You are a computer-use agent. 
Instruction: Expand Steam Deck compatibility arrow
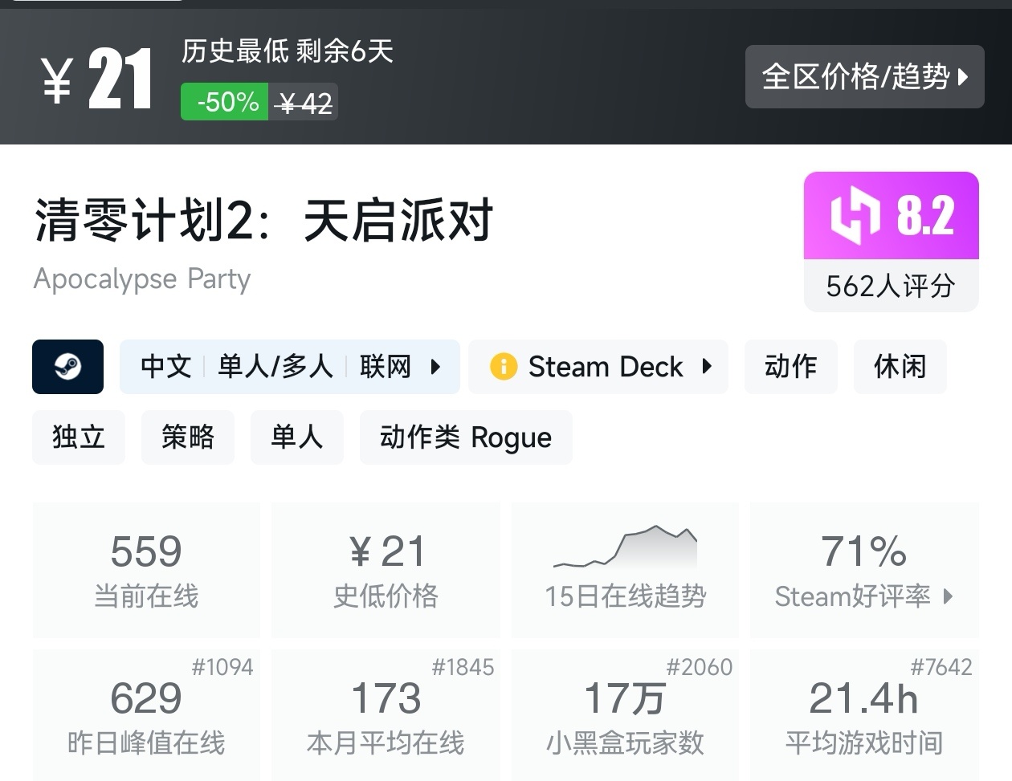coord(707,367)
